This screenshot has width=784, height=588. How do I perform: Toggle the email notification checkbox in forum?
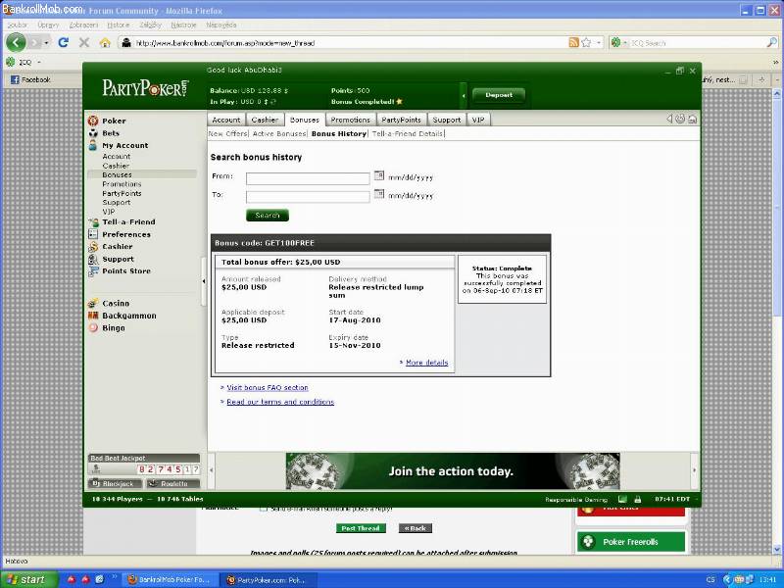pyautogui.click(x=263, y=509)
